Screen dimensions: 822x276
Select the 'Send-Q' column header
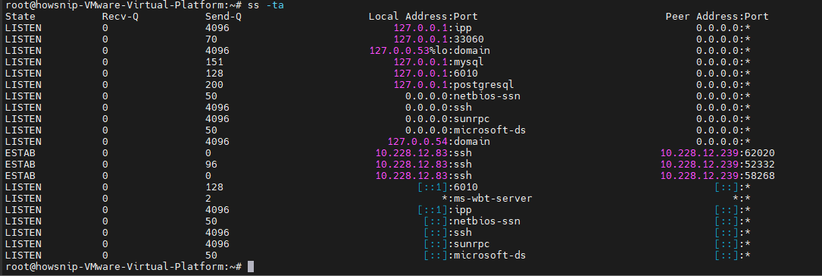tap(223, 16)
